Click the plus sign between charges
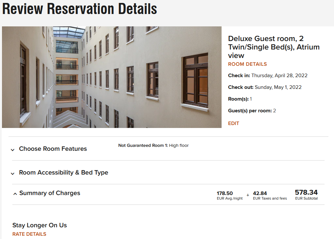The height and width of the screenshot is (239, 334). pyautogui.click(x=248, y=195)
